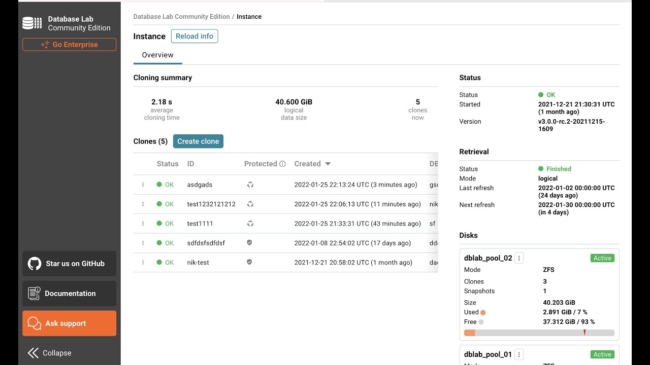Screen dimensions: 650x365
Task: Open the dblab_pool_02 options menu
Action: 519,258
